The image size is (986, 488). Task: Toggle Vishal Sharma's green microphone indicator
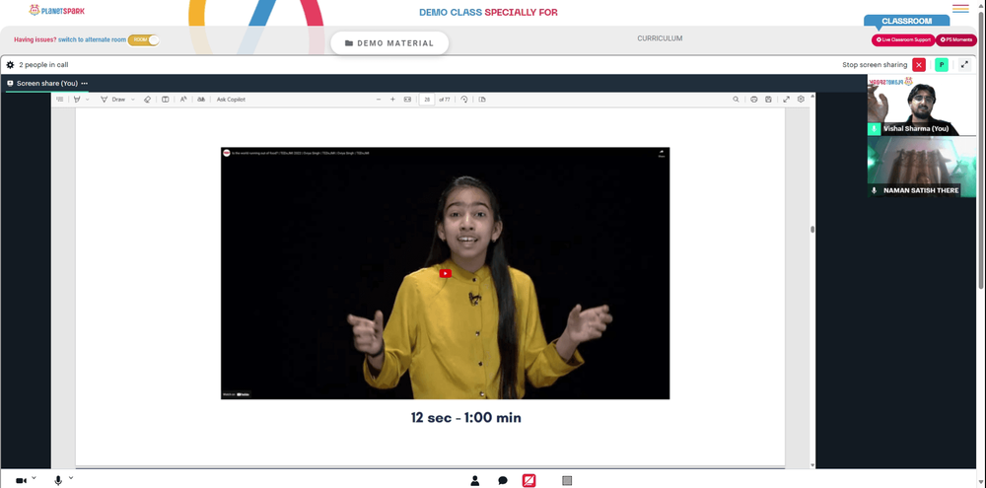874,128
